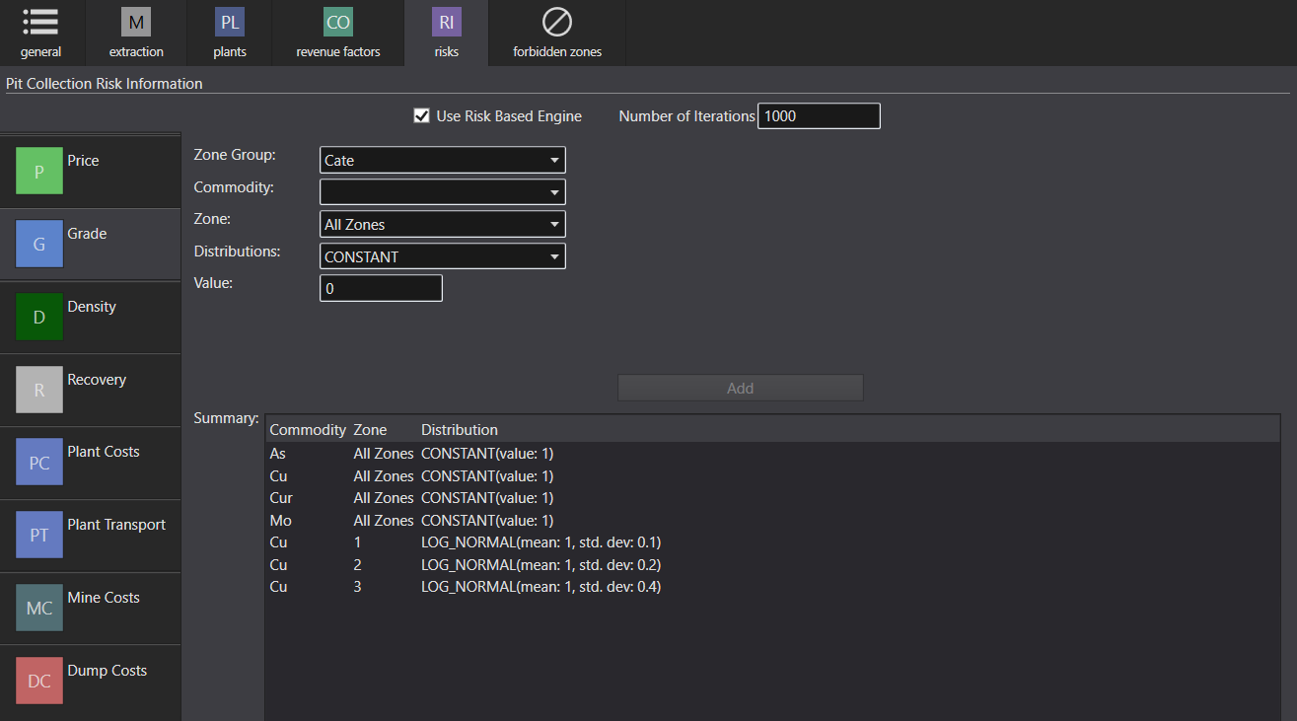Select the red DC Dump Costs icon
This screenshot has height=721, width=1297.
click(39, 682)
